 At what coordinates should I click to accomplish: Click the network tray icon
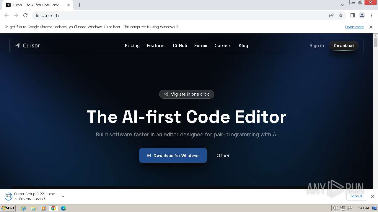343,208
